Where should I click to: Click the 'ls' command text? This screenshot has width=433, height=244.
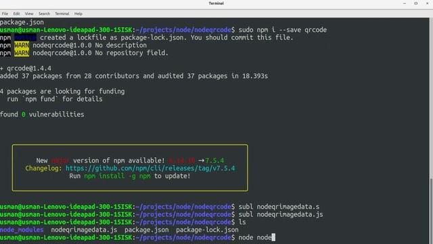(x=242, y=222)
